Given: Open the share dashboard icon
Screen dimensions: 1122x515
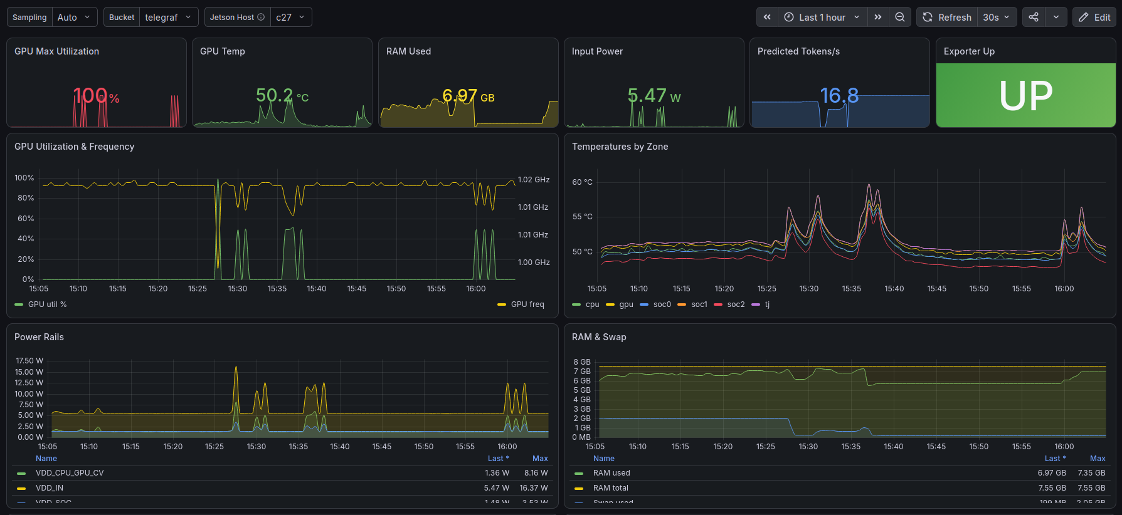Looking at the screenshot, I should pos(1034,17).
